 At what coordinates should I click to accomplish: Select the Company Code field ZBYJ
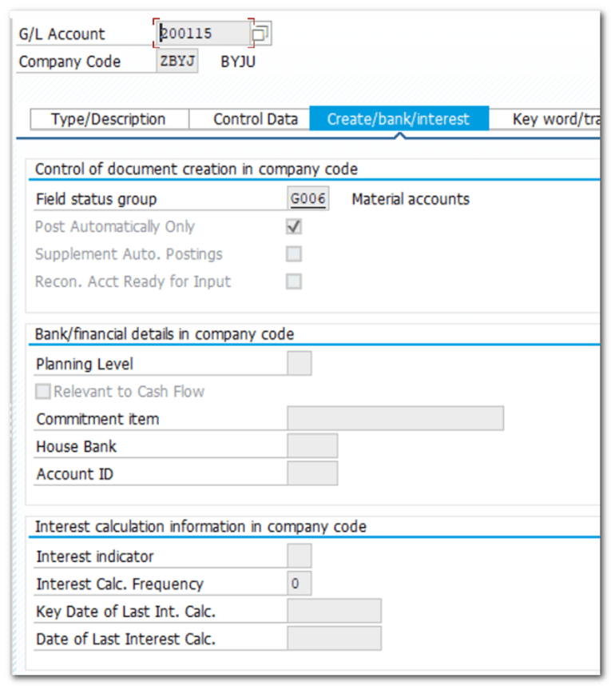point(177,62)
